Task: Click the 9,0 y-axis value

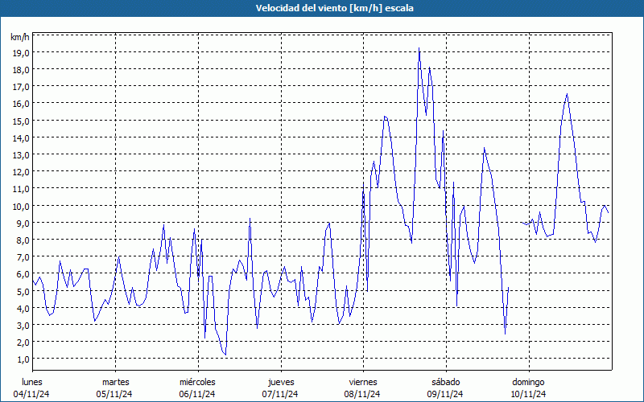Action: [x=23, y=224]
